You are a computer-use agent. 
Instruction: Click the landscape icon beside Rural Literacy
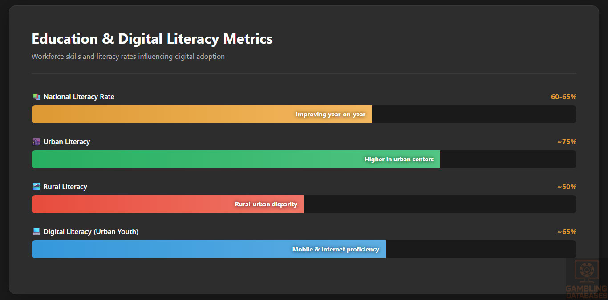(36, 187)
